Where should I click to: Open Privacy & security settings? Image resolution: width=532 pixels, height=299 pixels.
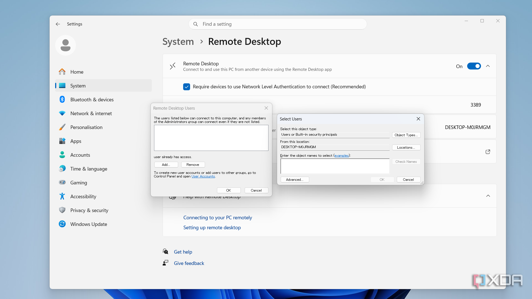click(x=103, y=210)
